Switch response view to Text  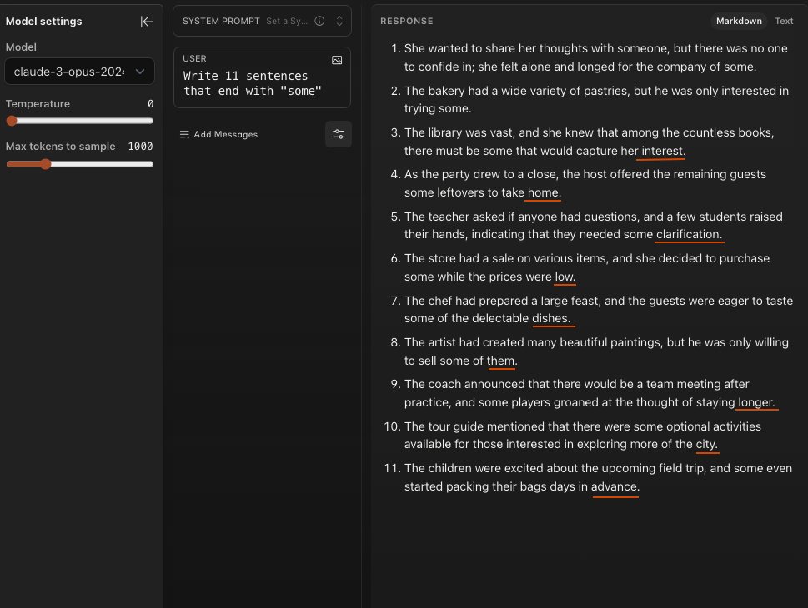pyautogui.click(x=784, y=21)
